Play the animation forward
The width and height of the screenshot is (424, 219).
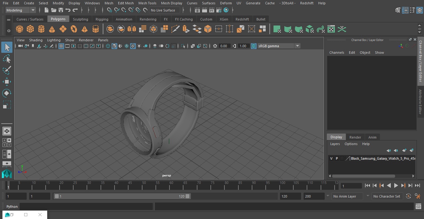point(396,185)
